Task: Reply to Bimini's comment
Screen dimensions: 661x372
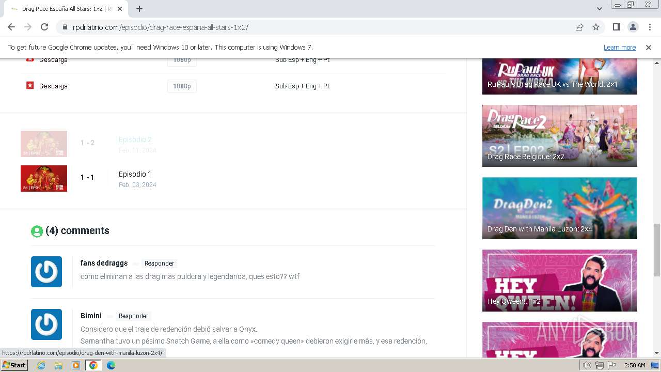Action: 133,316
